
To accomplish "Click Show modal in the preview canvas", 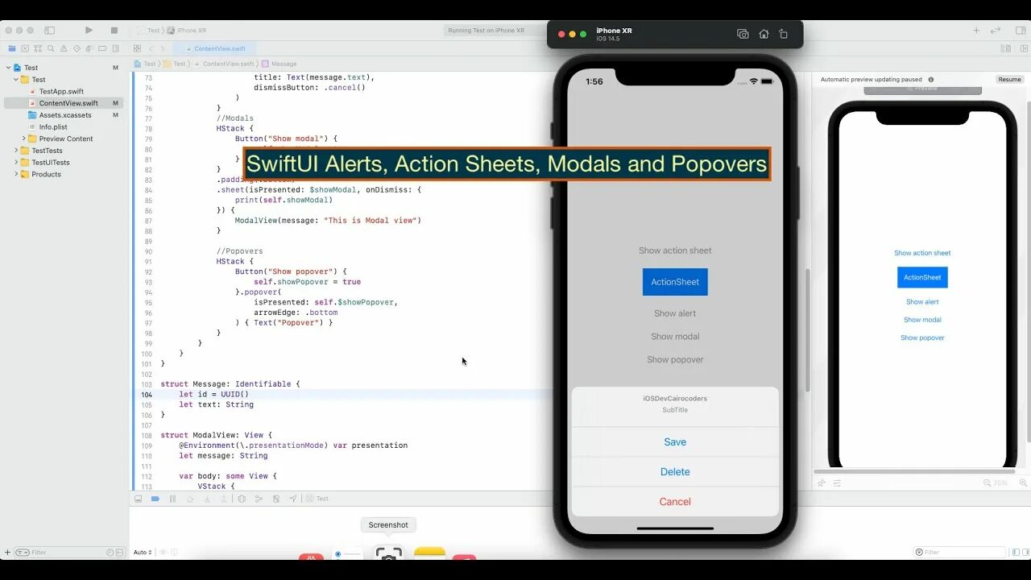I will (x=922, y=320).
